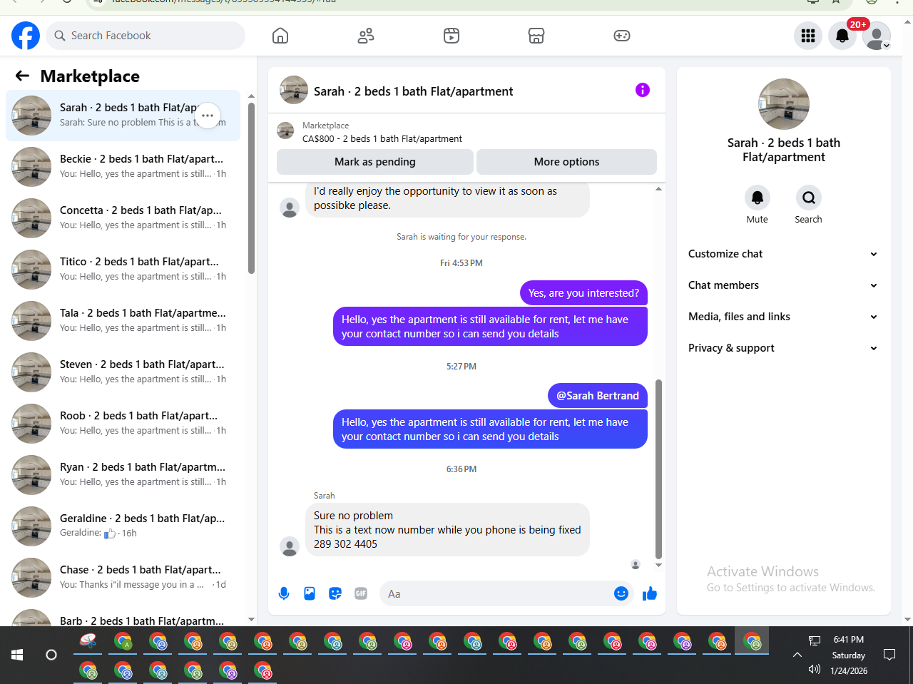Screen dimensions: 913x684
Task: Click the More options button
Action: 567,162
